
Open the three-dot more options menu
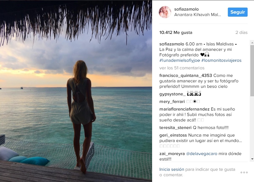pos(244,173)
